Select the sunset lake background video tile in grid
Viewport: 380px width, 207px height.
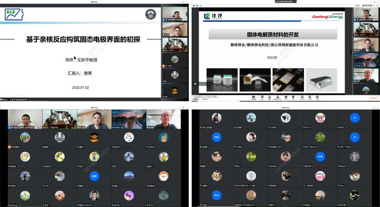pos(129,119)
